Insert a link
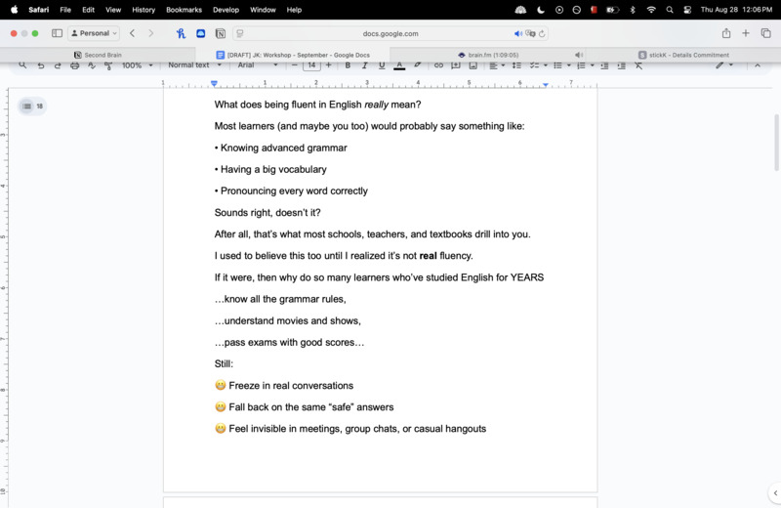 (438, 65)
